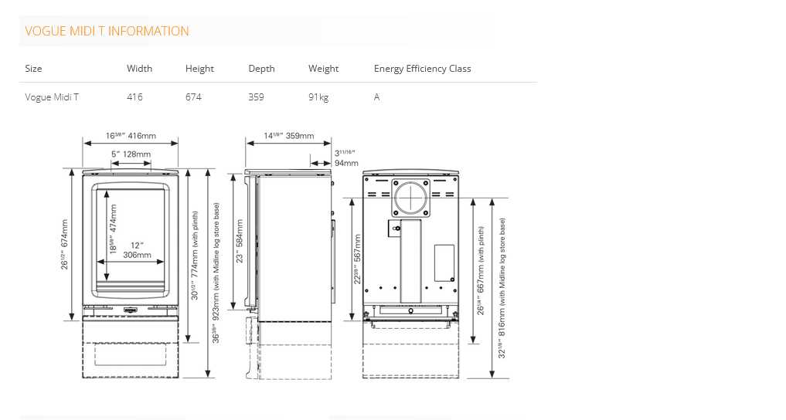786x420 pixels.
Task: Click the 416 width value
Action: [x=134, y=97]
